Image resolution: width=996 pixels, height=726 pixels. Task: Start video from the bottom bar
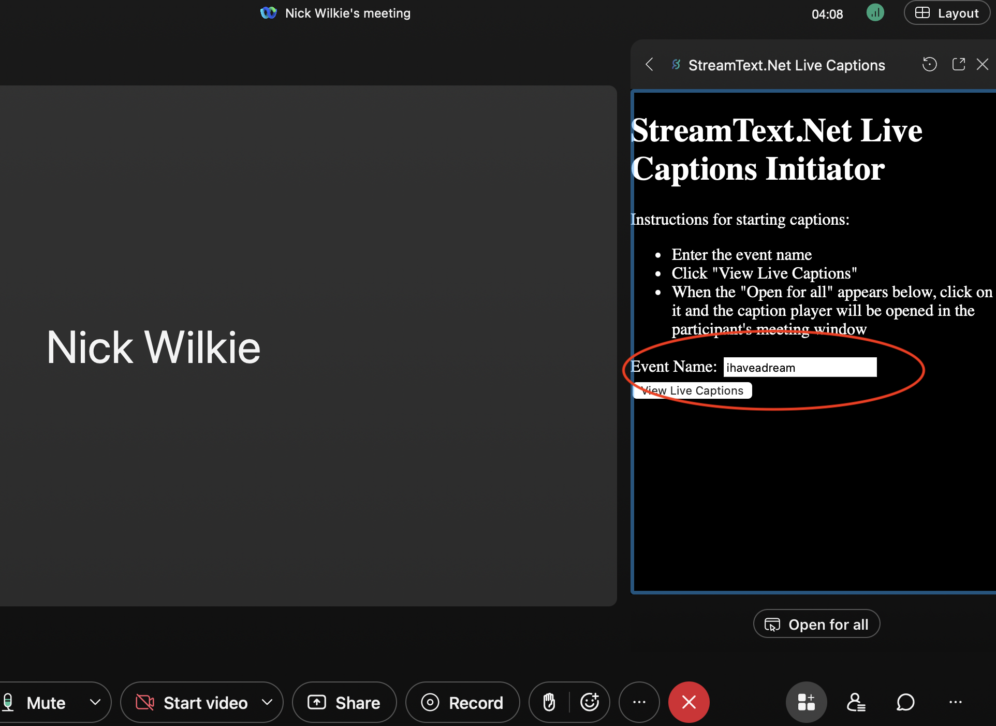(x=192, y=703)
